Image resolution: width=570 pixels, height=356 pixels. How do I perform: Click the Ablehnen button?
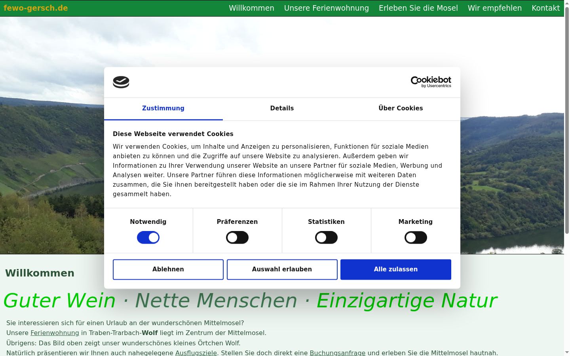(x=168, y=269)
